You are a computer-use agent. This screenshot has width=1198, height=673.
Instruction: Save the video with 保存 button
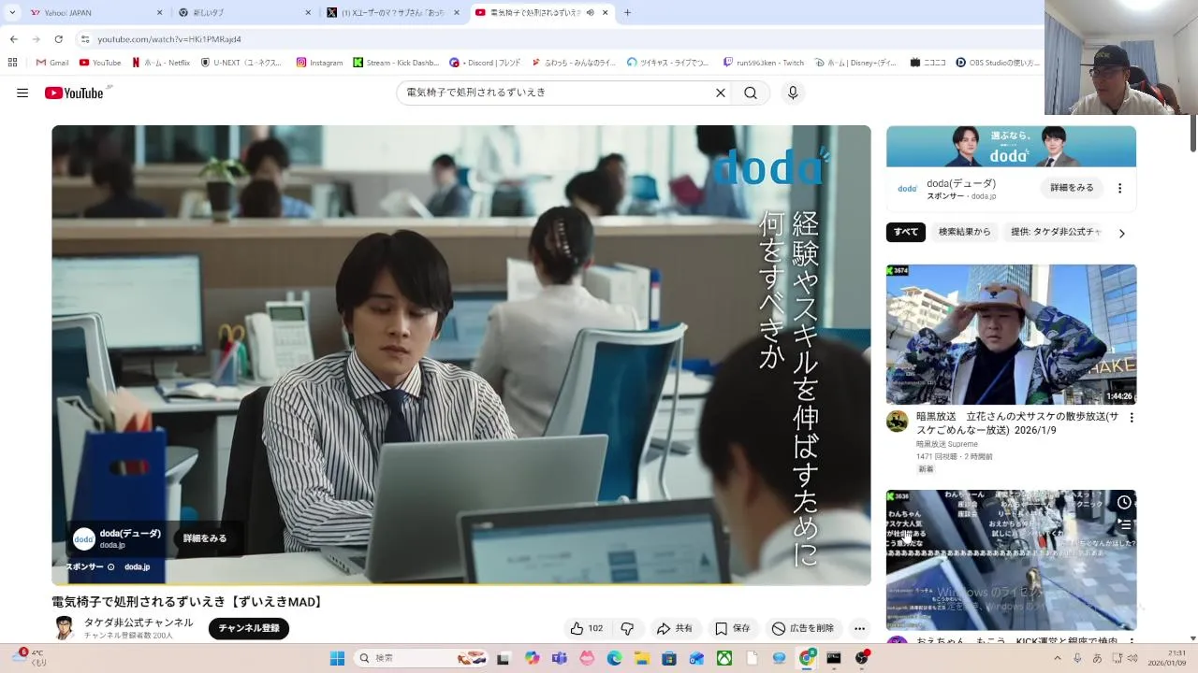[733, 628]
